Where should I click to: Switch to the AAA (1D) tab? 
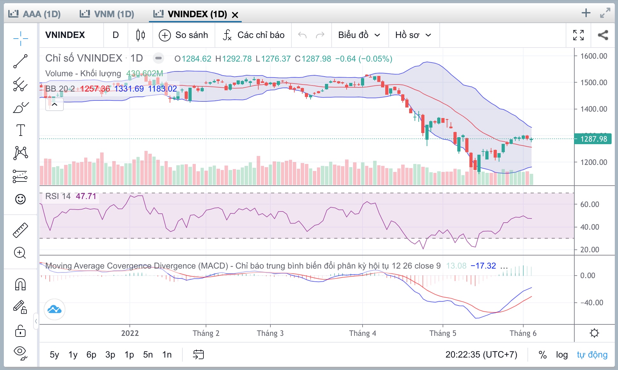click(34, 14)
